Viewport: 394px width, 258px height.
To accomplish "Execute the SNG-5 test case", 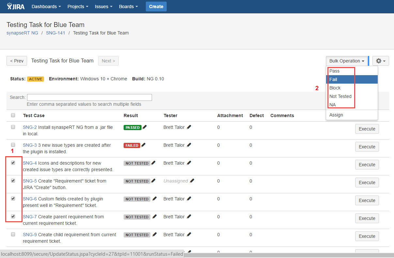I will [367, 183].
